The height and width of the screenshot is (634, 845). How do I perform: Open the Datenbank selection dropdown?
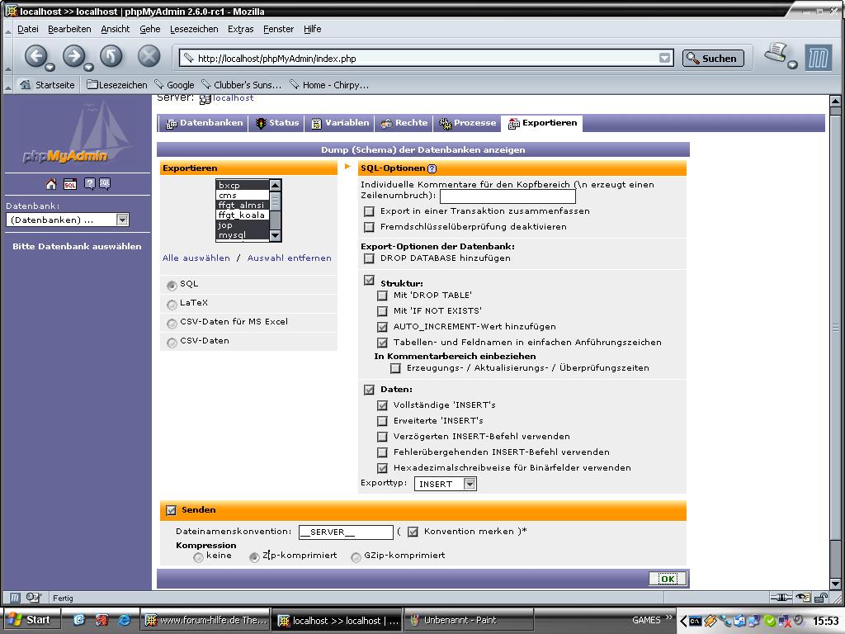click(x=122, y=220)
